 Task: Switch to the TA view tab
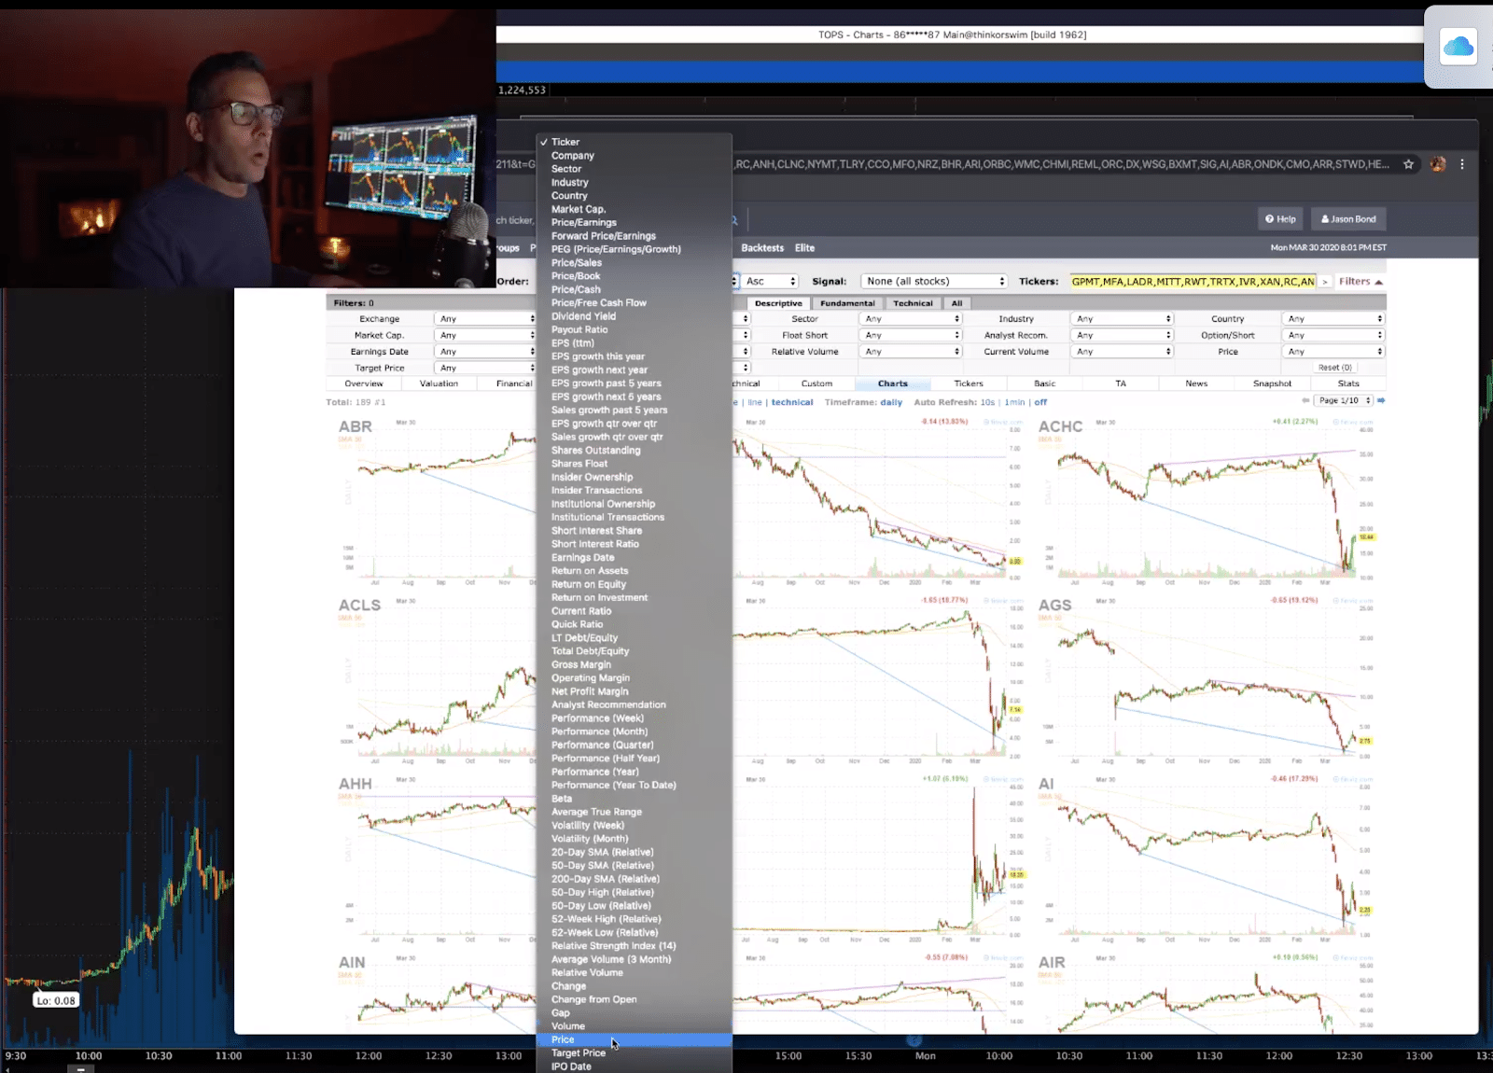coord(1121,383)
